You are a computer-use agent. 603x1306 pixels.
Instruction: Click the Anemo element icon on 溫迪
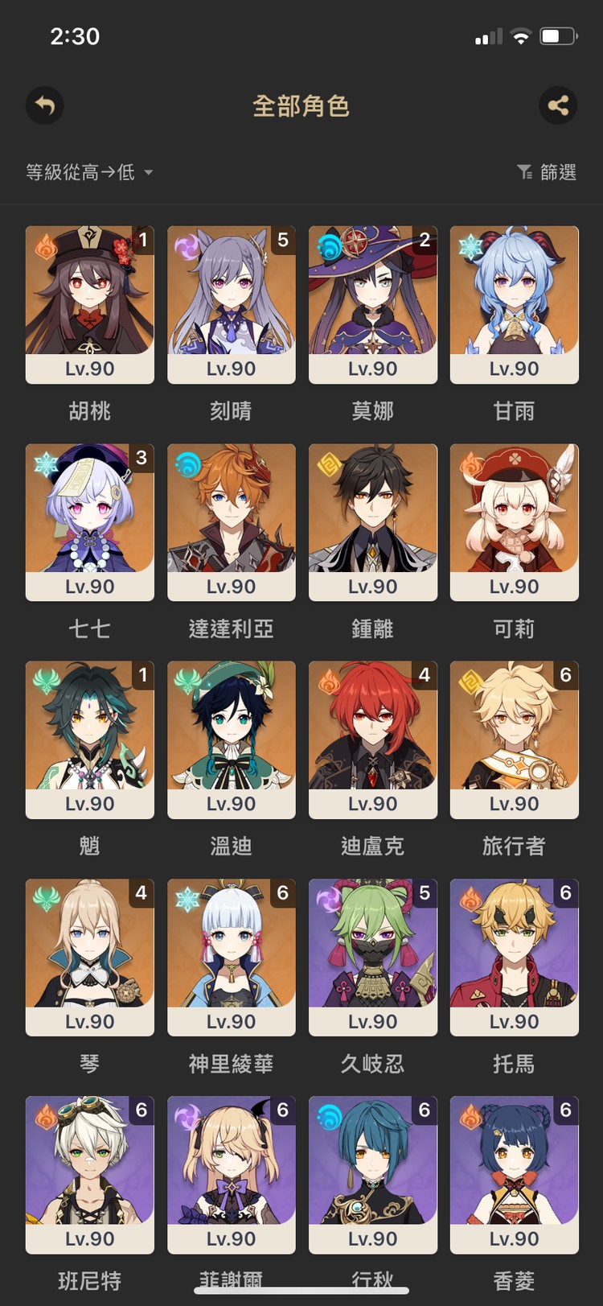point(187,681)
